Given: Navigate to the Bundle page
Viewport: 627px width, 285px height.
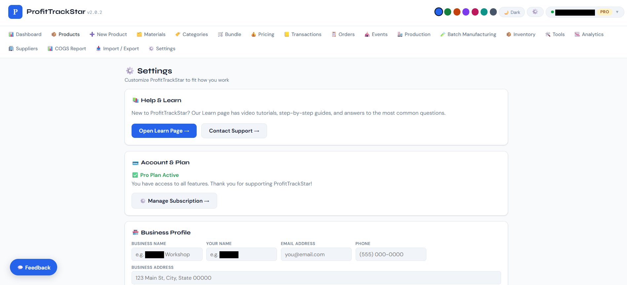Looking at the screenshot, I should (x=229, y=34).
